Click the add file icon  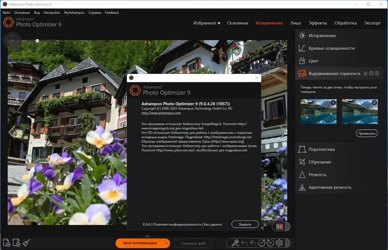tap(7, 243)
